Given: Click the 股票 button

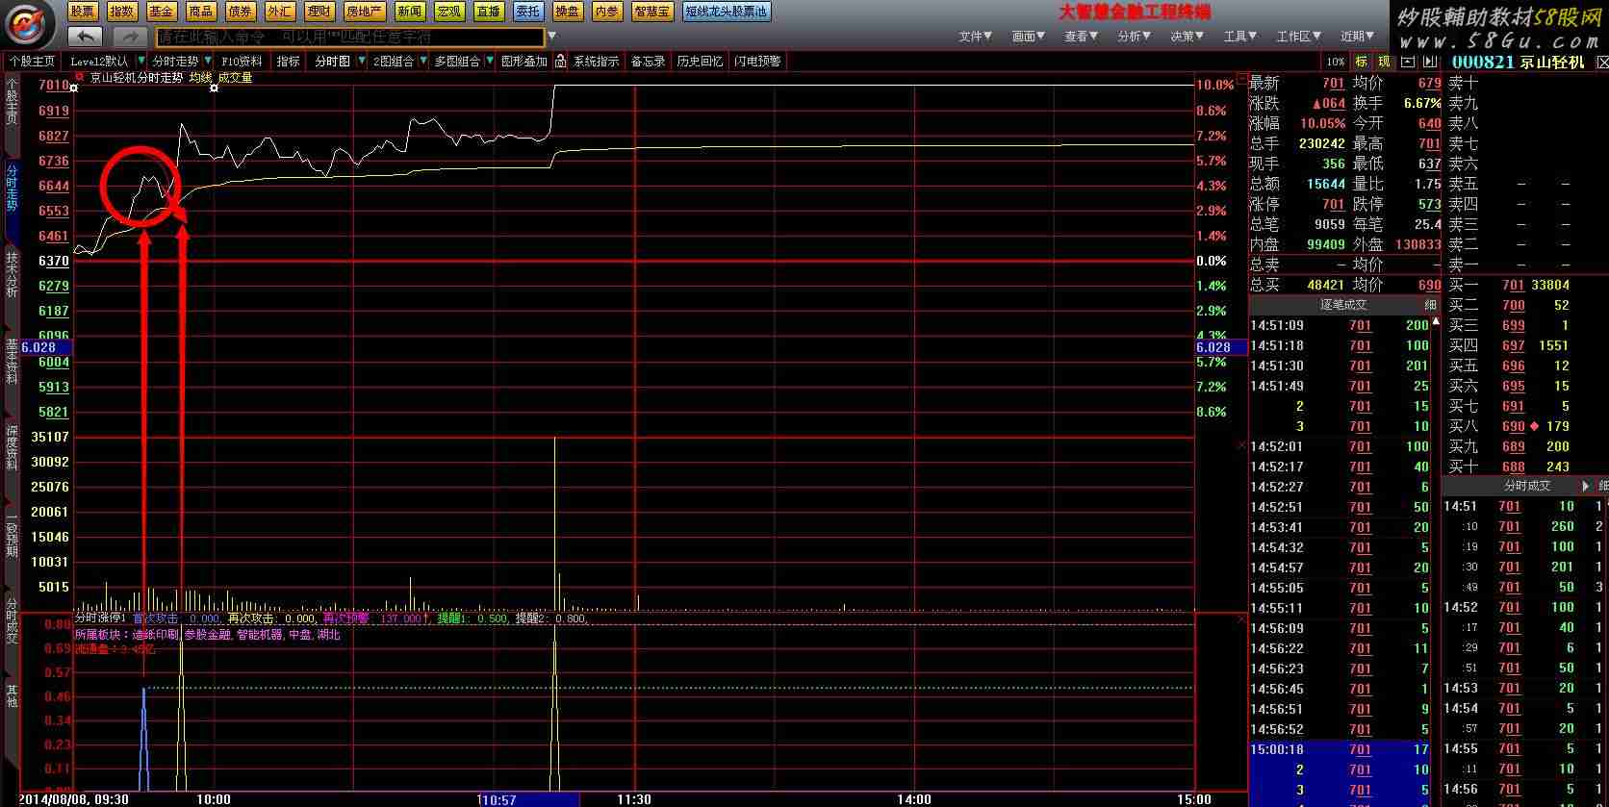Looking at the screenshot, I should point(83,12).
